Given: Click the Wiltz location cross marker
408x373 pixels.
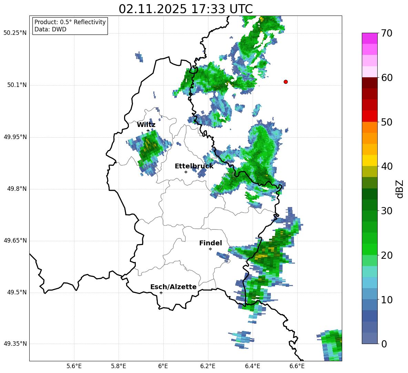Looking at the screenshot, I should [x=148, y=130].
